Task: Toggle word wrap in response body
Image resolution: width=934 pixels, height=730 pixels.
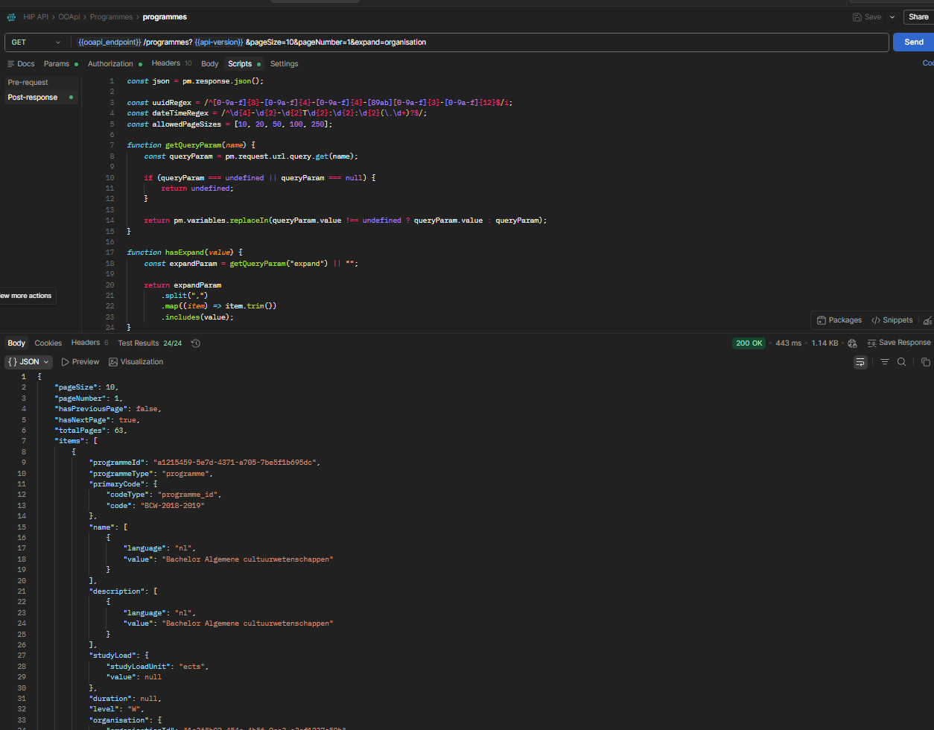Action: pyautogui.click(x=860, y=362)
